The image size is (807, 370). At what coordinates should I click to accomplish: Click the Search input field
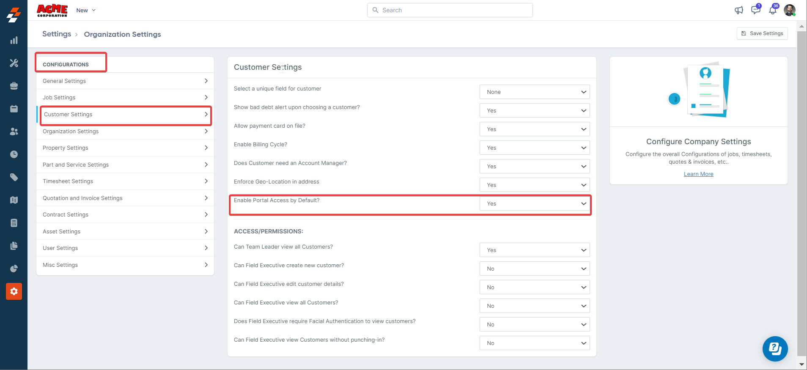point(450,10)
